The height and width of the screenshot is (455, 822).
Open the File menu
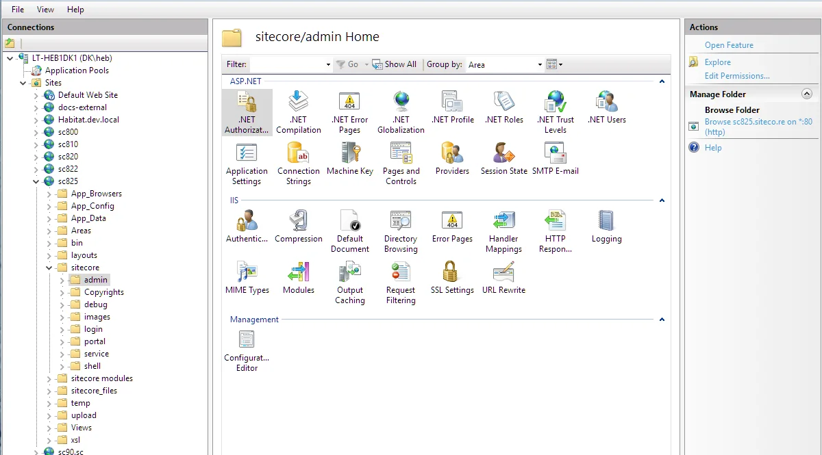coord(18,10)
